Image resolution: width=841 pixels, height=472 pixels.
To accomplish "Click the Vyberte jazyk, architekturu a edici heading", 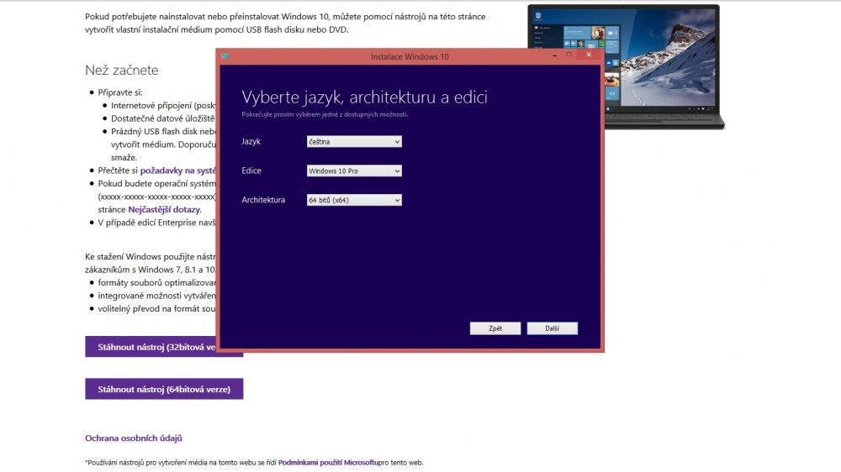I will (364, 97).
